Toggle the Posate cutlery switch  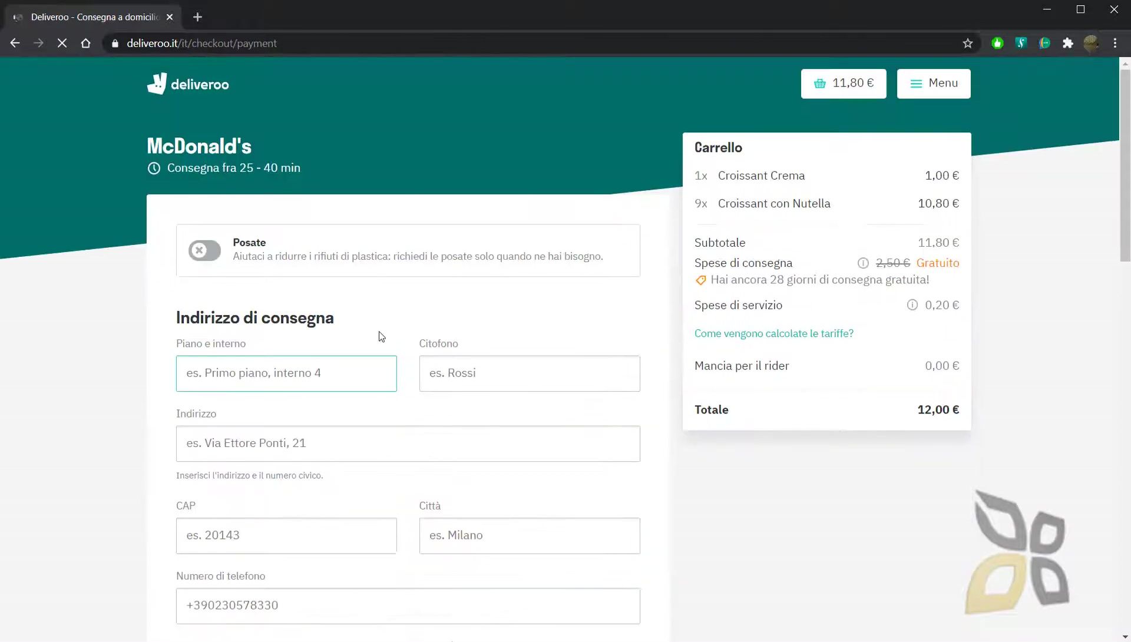204,250
